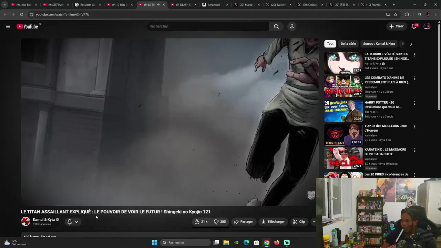The image size is (441, 248).
Task: Select the De la série filter chip
Action: pyautogui.click(x=348, y=44)
